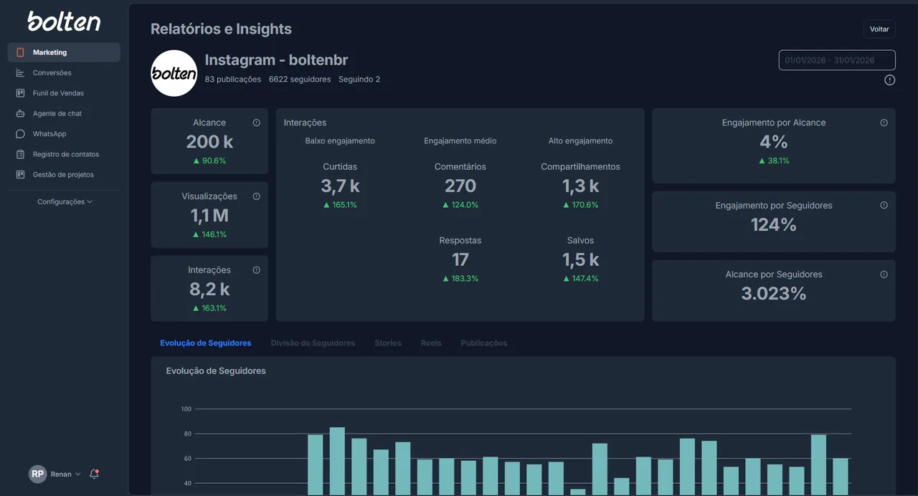This screenshot has width=918, height=496.
Task: Open the notifications bell icon
Action: click(94, 474)
